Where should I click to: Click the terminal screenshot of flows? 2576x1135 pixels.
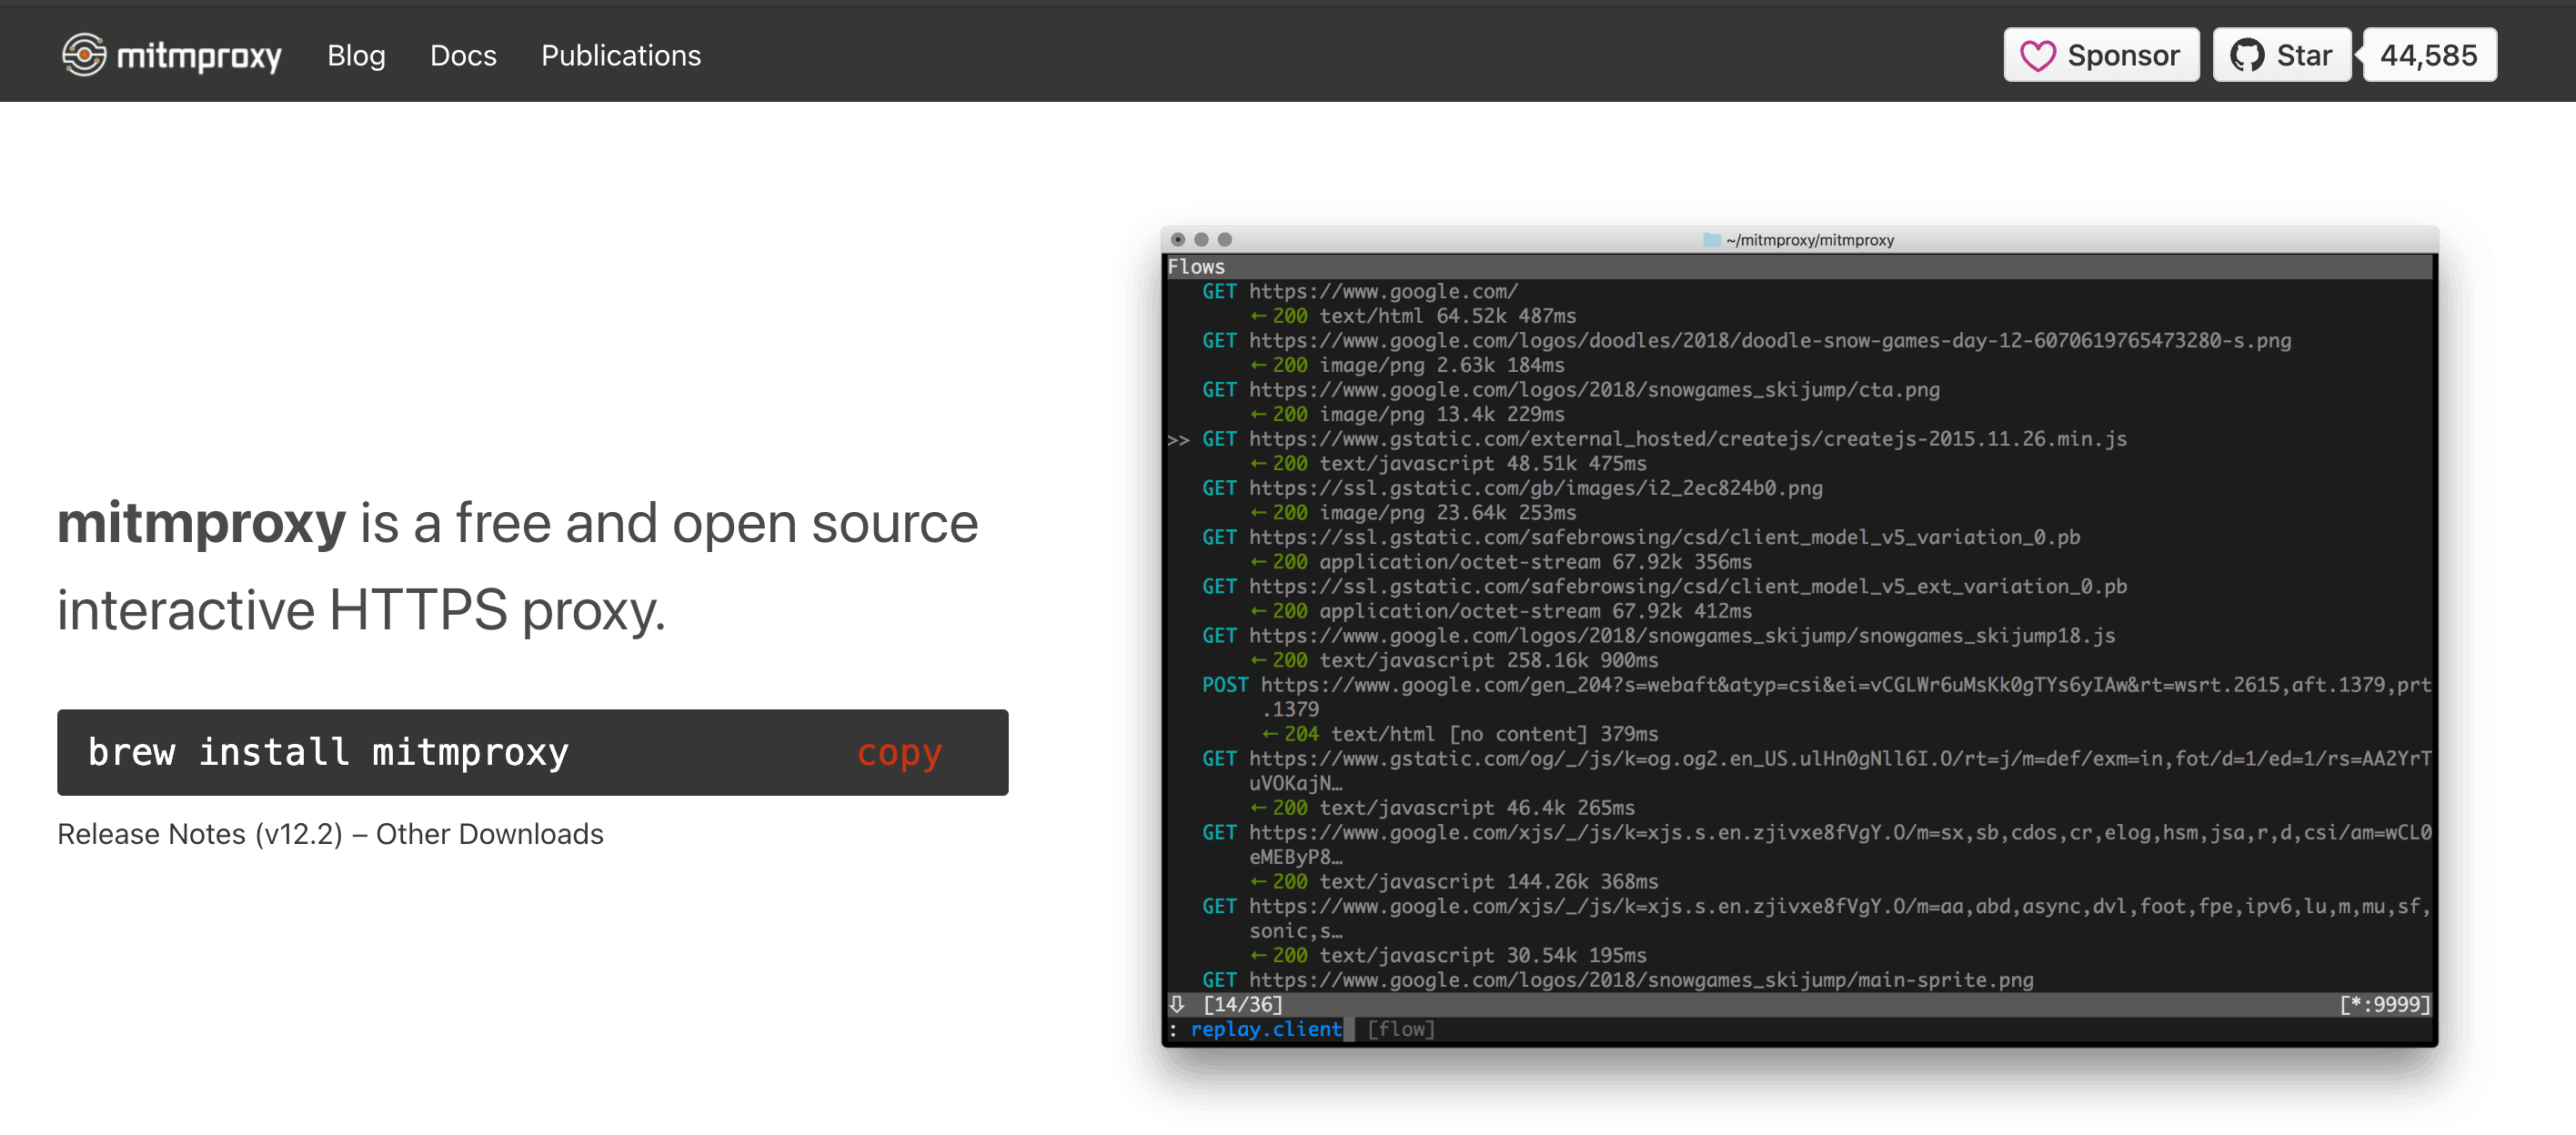(x=1799, y=637)
